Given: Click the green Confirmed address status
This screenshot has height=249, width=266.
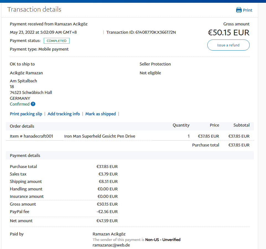Looking at the screenshot, I should (x=20, y=104).
